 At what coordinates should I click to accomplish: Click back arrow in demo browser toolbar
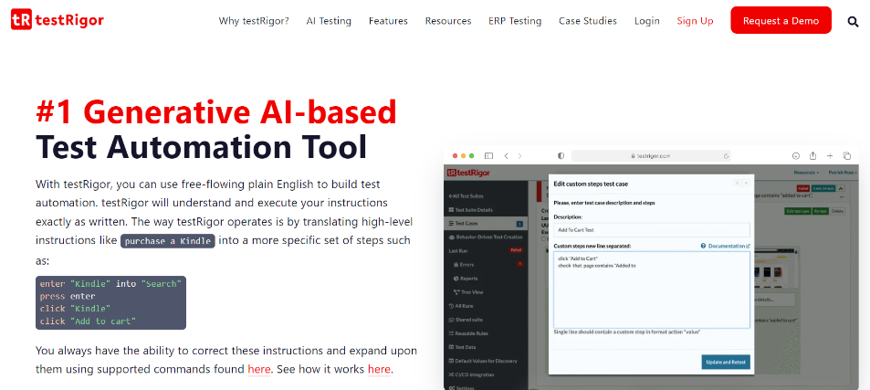[506, 156]
